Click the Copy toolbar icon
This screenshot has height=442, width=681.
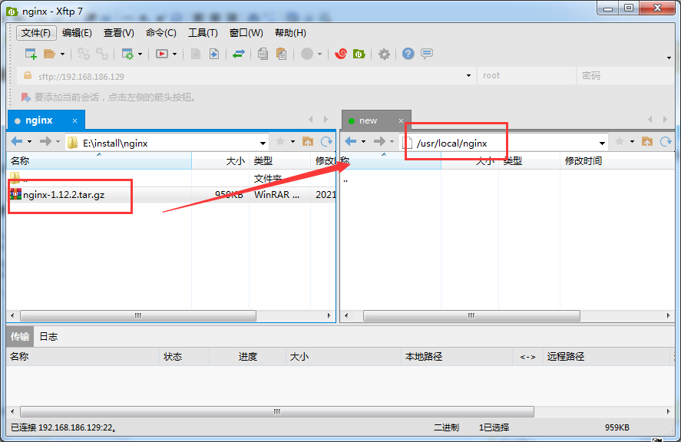click(x=263, y=54)
